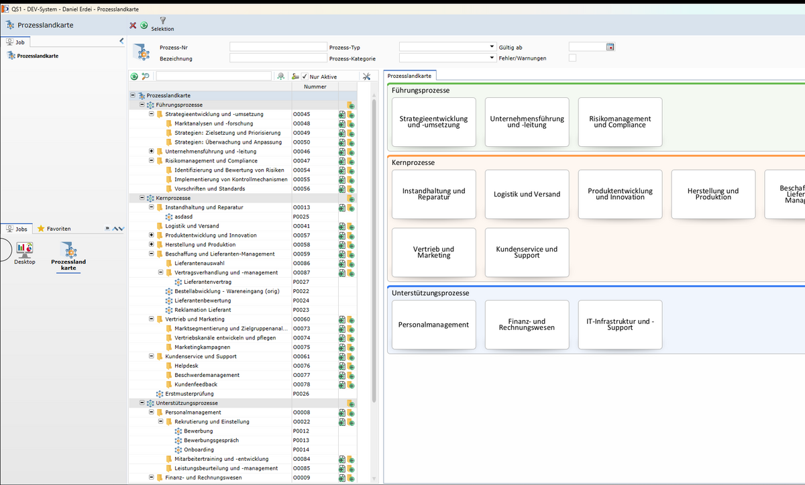The height and width of the screenshot is (485, 805).
Task: Expand Unternehmensführung und -leitung node
Action: [151, 152]
